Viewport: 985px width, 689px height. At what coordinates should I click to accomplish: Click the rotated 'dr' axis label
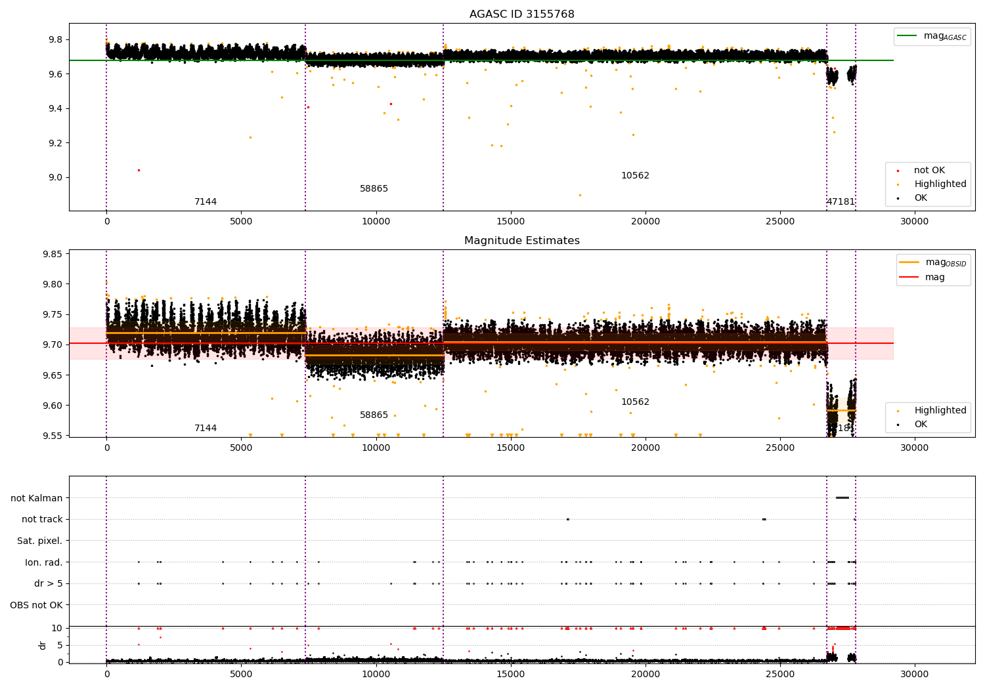pyautogui.click(x=43, y=645)
